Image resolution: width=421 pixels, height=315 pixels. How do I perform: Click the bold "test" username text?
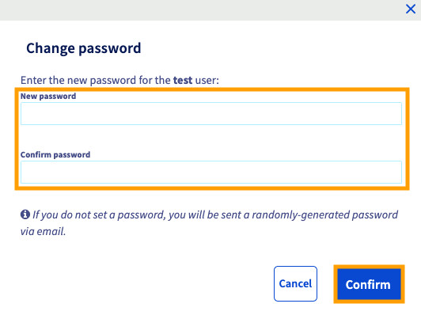pyautogui.click(x=183, y=80)
